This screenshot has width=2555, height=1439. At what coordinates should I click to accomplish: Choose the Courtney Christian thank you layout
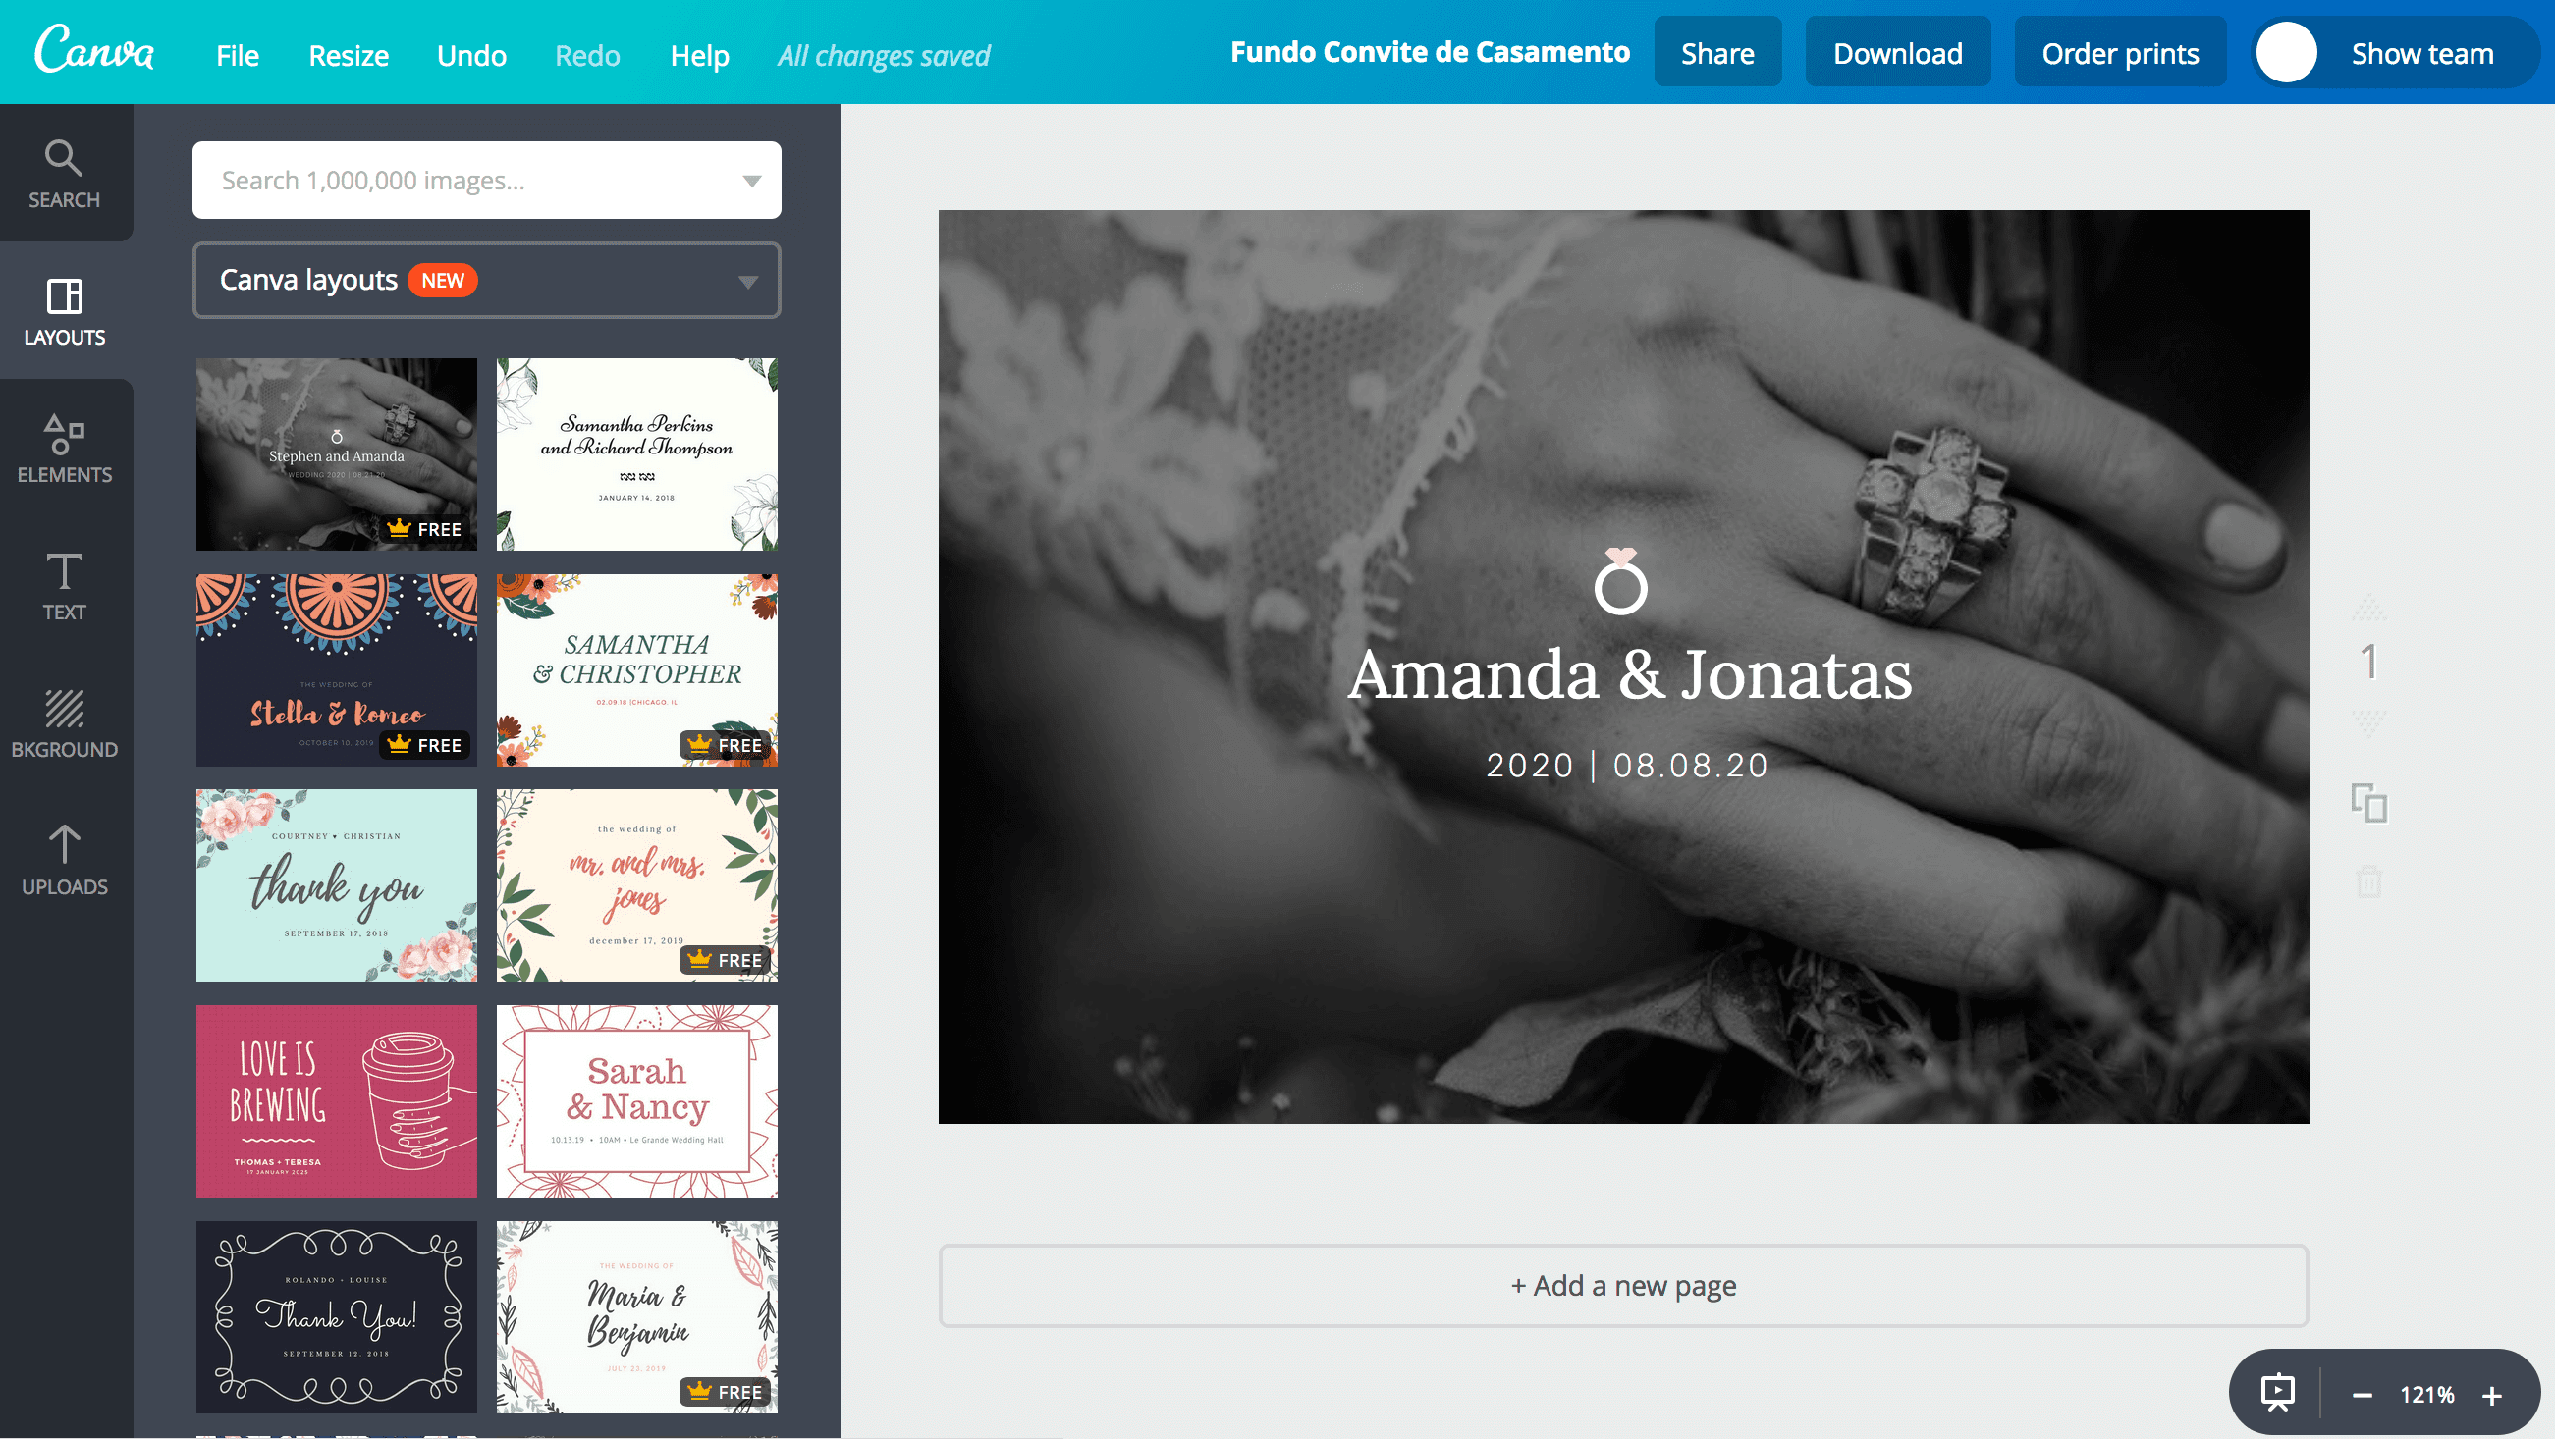click(336, 885)
